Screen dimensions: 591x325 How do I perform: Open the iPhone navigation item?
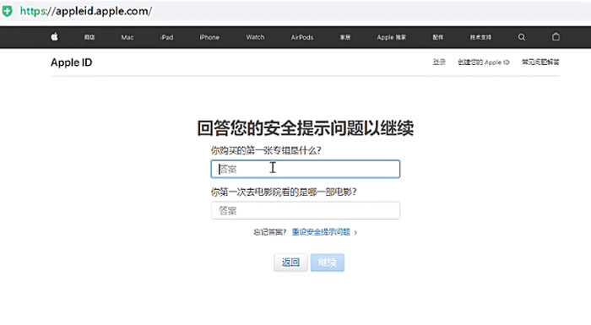click(x=209, y=37)
